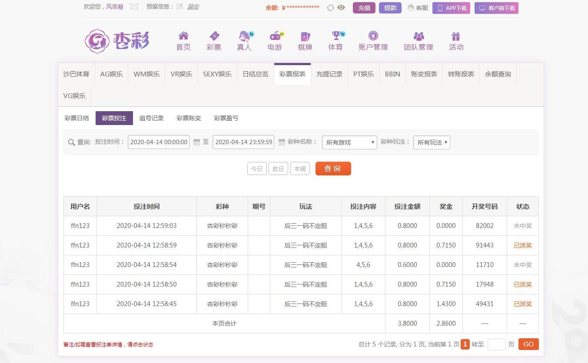Click the home icon 首页
The height and width of the screenshot is (363, 588).
(x=183, y=36)
